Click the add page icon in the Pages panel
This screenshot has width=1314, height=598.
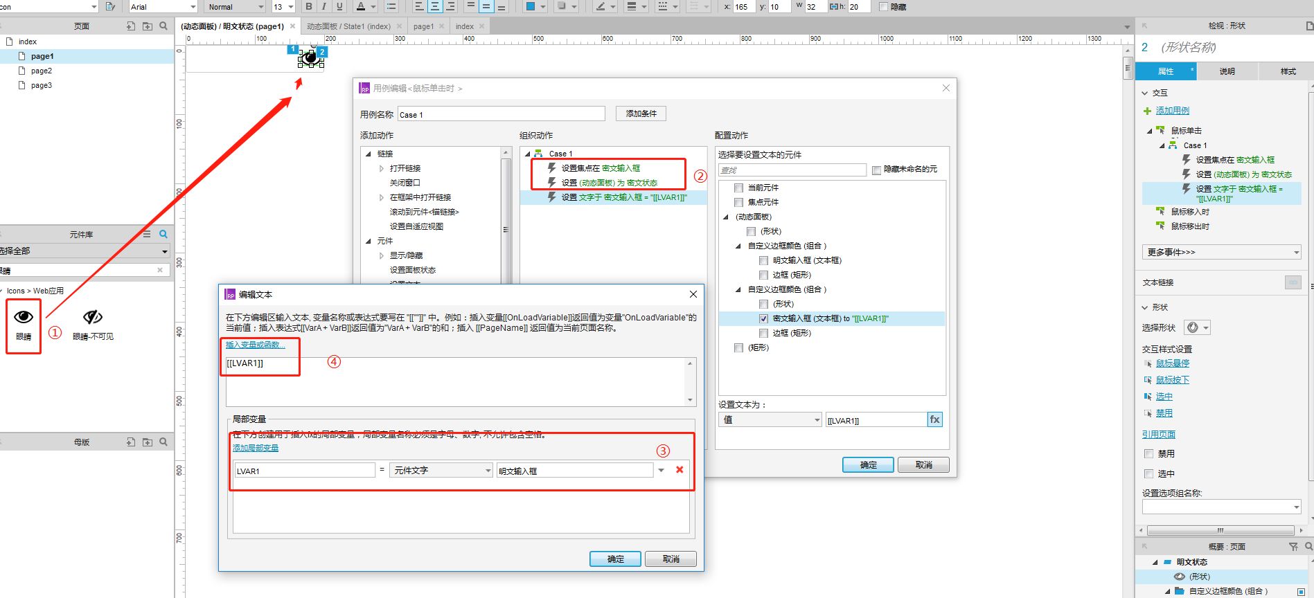[x=131, y=26]
